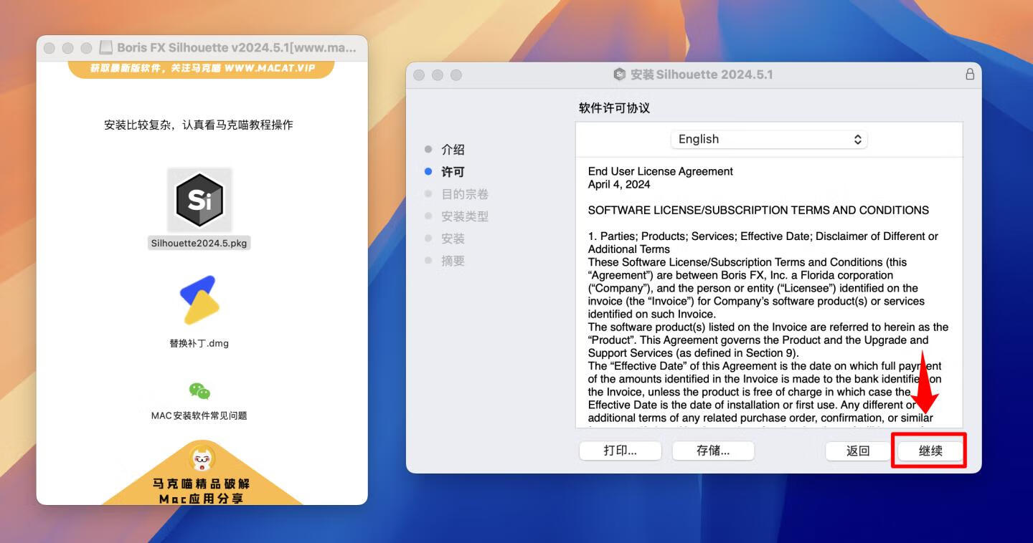This screenshot has height=543, width=1033.
Task: Click the Silhouette2024.5.pkg file name label
Action: [x=199, y=243]
